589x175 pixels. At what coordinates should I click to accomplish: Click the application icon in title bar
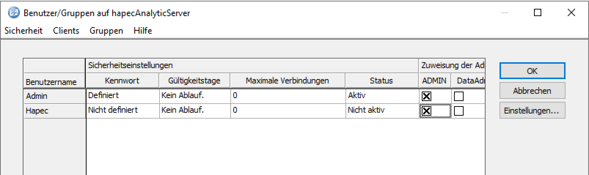coord(14,13)
